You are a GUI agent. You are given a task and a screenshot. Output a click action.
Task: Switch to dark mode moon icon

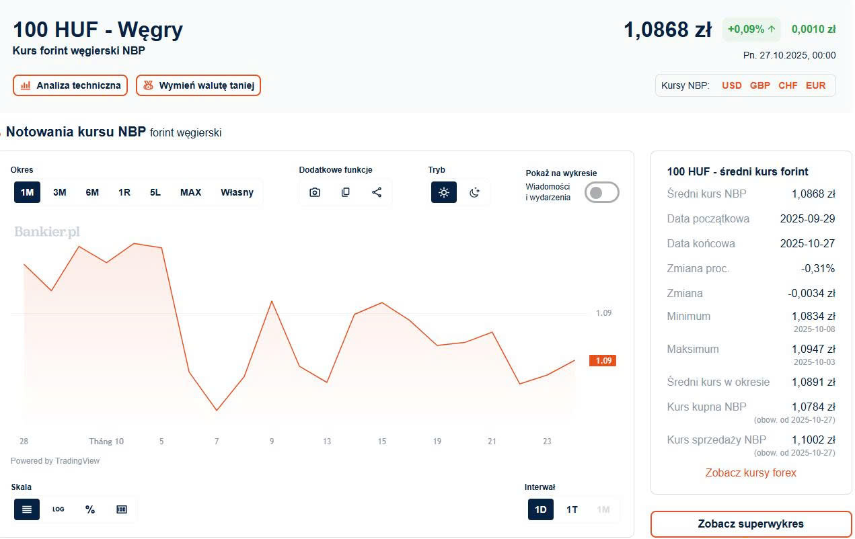point(475,192)
